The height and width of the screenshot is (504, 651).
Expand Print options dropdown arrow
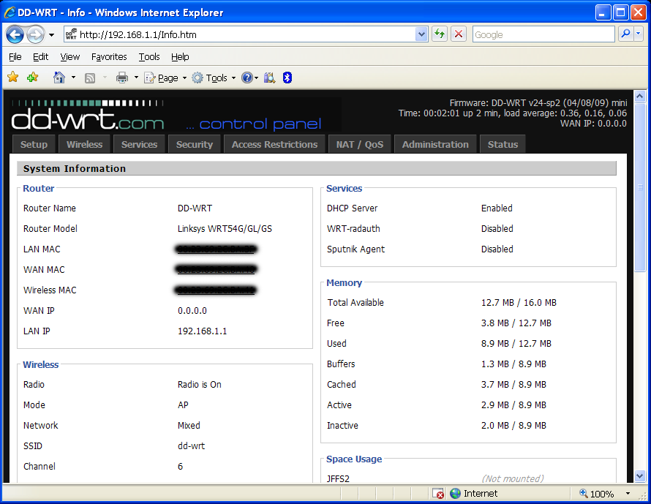tap(136, 78)
